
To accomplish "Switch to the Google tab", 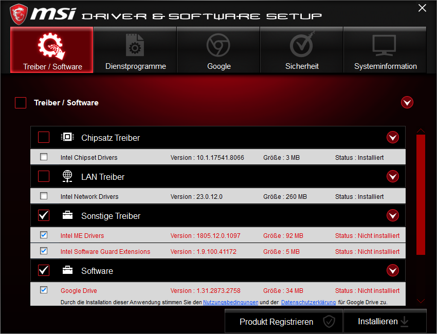I will [x=219, y=50].
